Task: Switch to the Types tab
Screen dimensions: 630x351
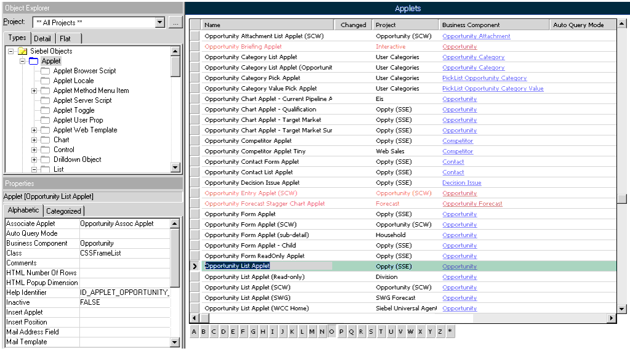Action: pyautogui.click(x=17, y=38)
